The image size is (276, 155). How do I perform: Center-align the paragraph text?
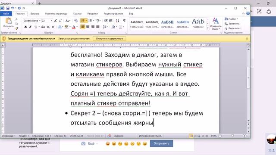point(88,27)
